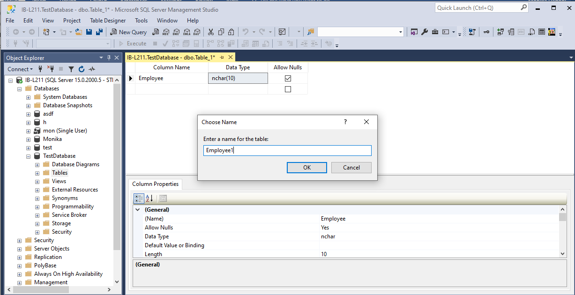This screenshot has height=295, width=575.
Task: Click Object Explorer activity monitor icon
Action: pyautogui.click(x=92, y=69)
